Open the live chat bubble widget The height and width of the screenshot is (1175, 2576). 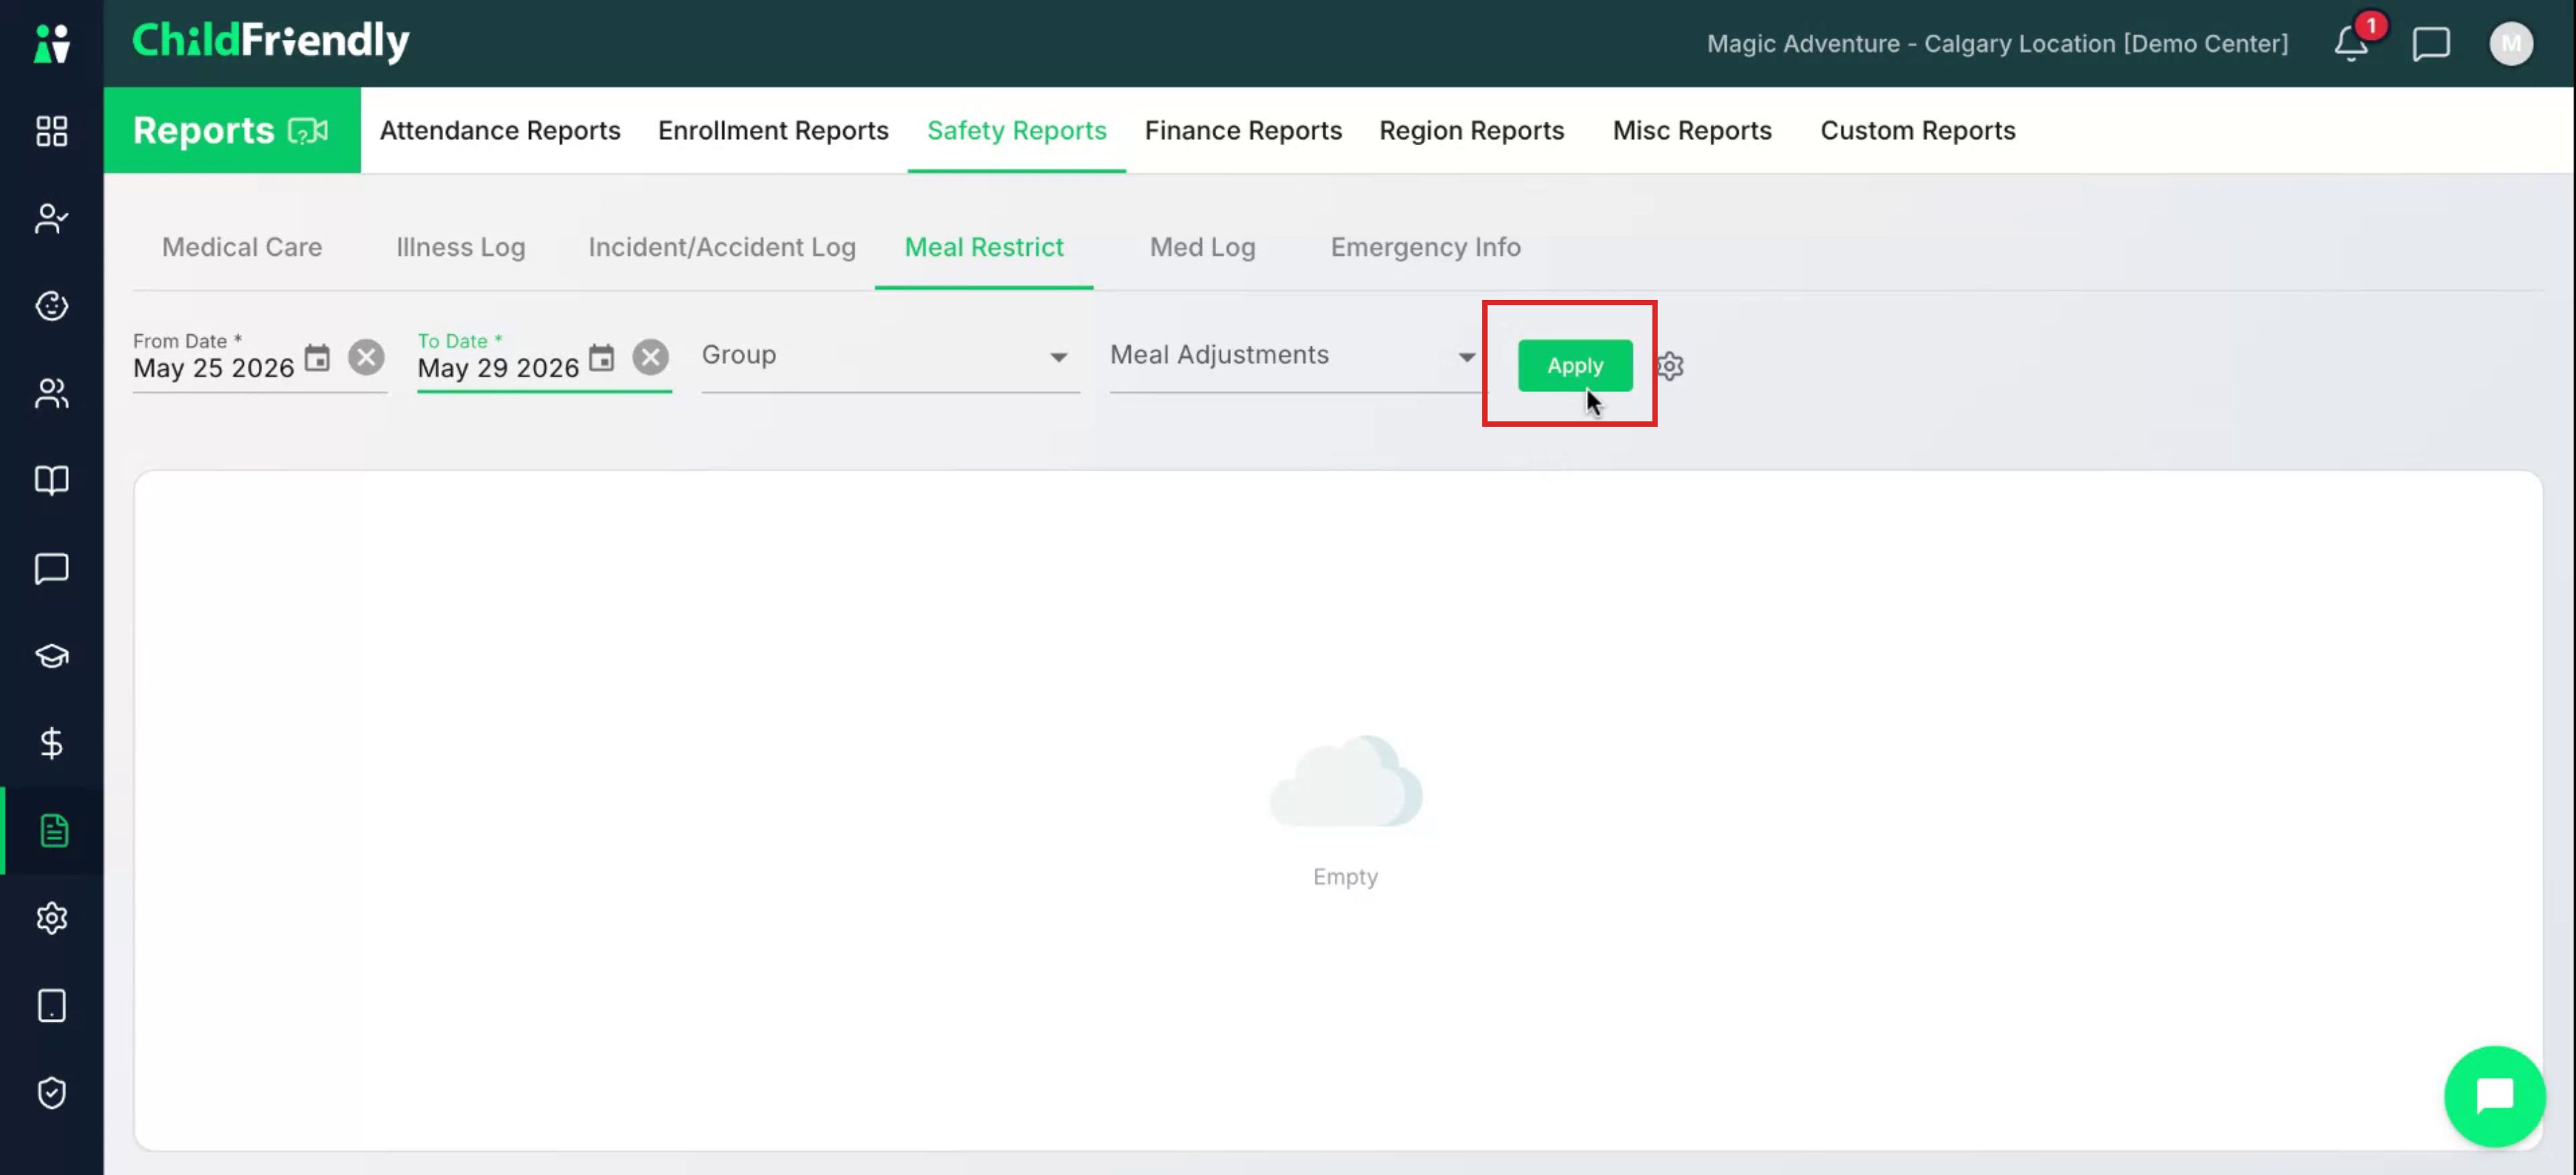[x=2495, y=1096]
